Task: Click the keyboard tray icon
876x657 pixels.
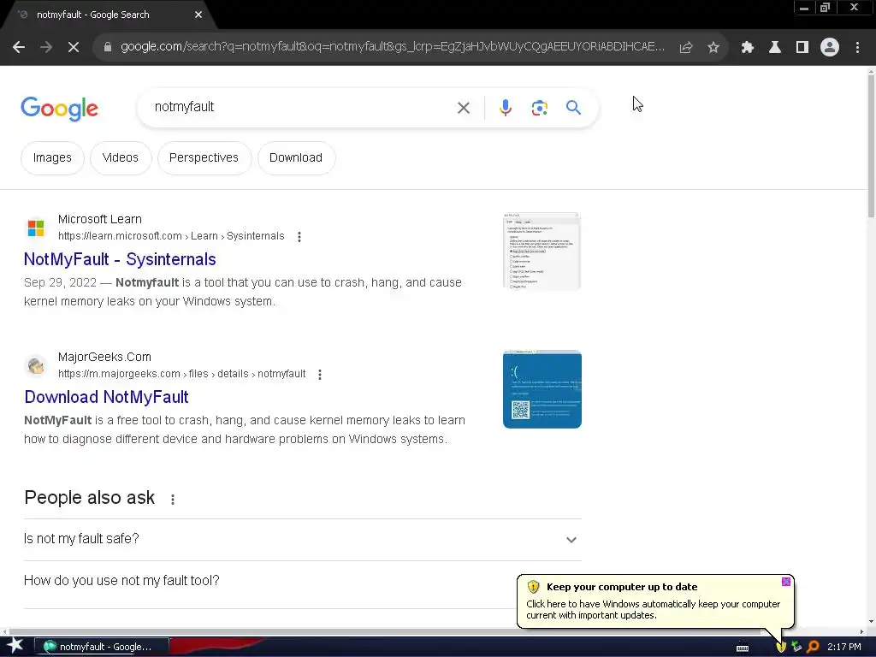Action: click(743, 648)
